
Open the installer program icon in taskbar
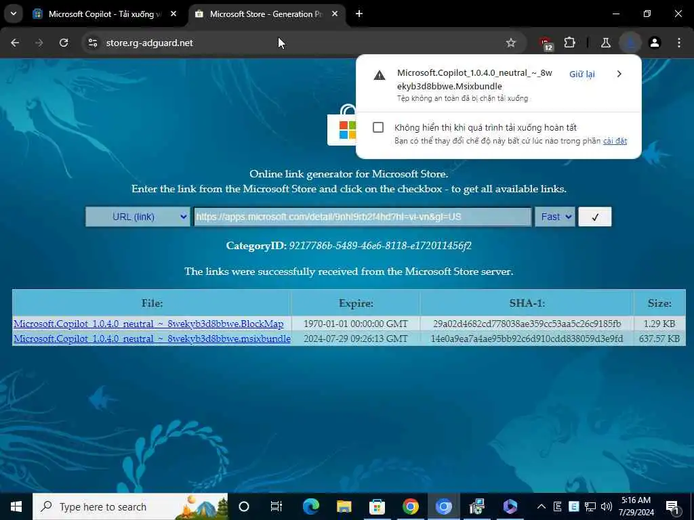point(476,506)
